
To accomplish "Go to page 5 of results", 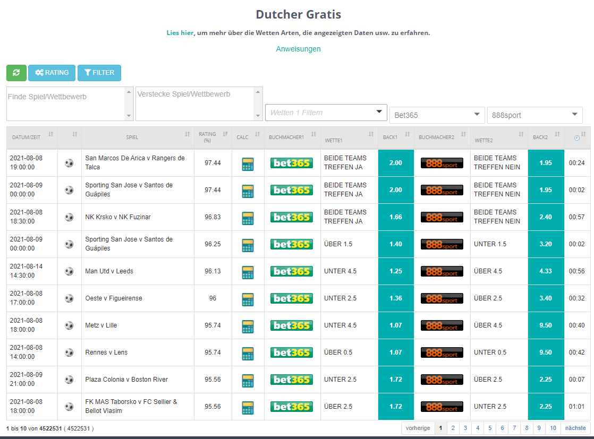I will coord(490,428).
